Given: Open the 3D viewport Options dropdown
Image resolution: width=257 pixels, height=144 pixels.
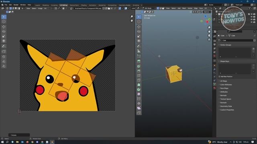Looking at the screenshot, I should [207, 12].
